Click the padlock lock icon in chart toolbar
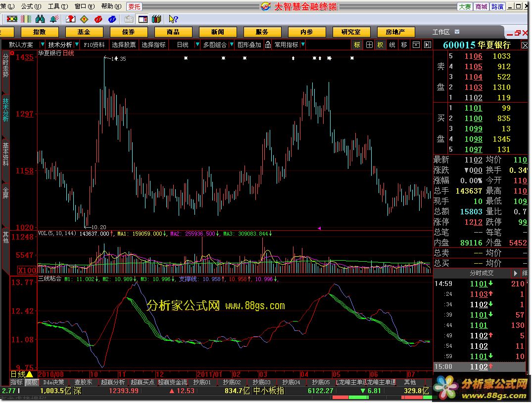 click(268, 44)
